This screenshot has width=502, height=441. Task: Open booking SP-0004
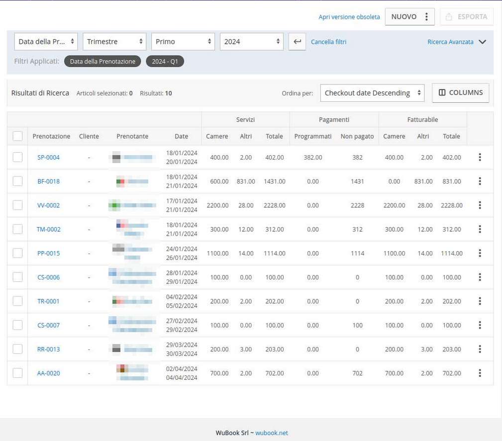point(48,158)
